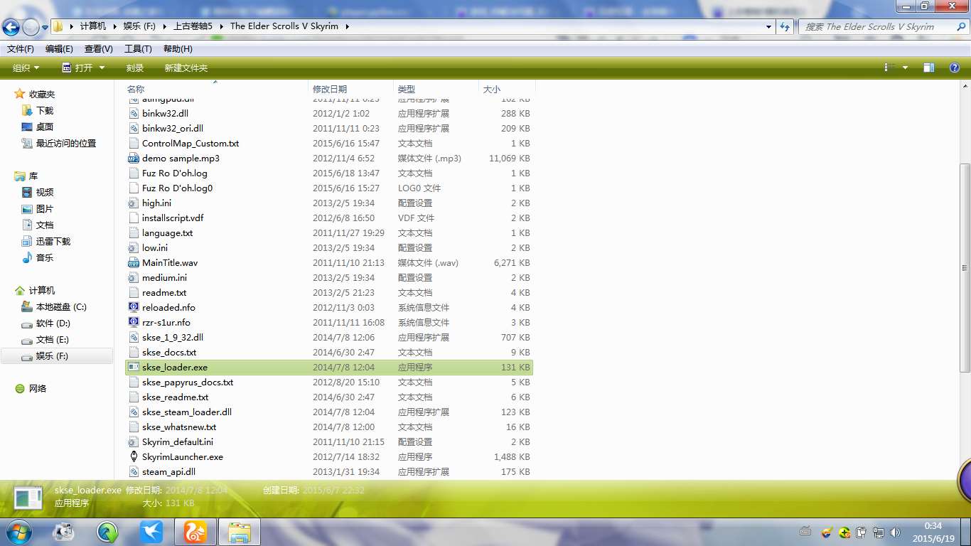This screenshot has width=971, height=546.
Task: Open the 组织 dropdown in toolbar
Action: point(26,68)
